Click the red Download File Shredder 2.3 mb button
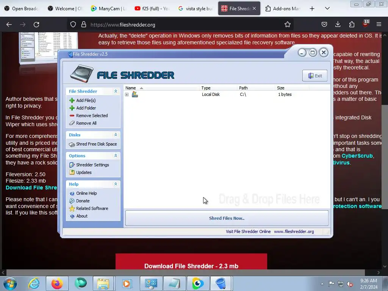 (191, 262)
